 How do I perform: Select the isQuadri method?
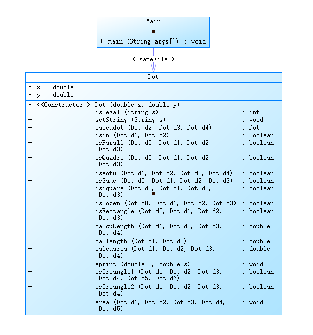[151, 161]
